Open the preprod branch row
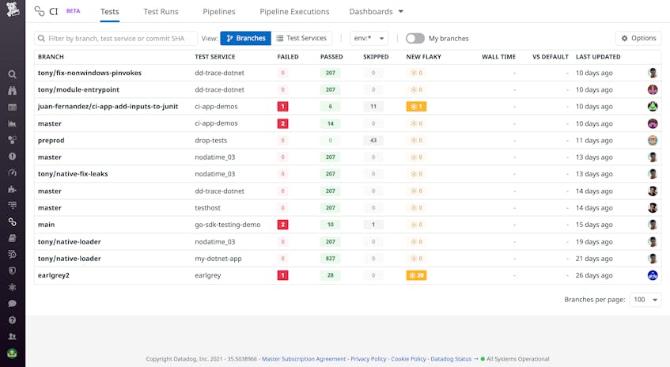This screenshot has width=670, height=367. pyautogui.click(x=347, y=140)
